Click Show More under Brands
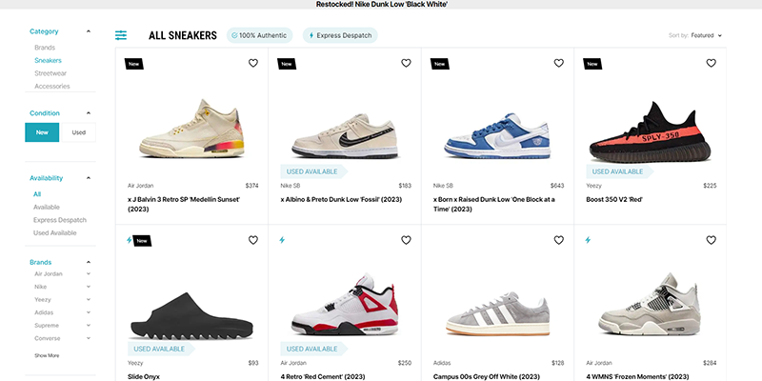The width and height of the screenshot is (762, 381). pyautogui.click(x=47, y=355)
